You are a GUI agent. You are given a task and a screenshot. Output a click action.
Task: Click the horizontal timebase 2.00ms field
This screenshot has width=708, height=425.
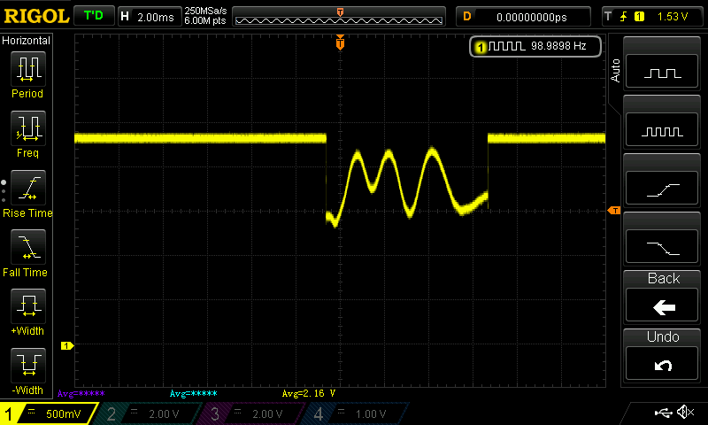coord(150,17)
